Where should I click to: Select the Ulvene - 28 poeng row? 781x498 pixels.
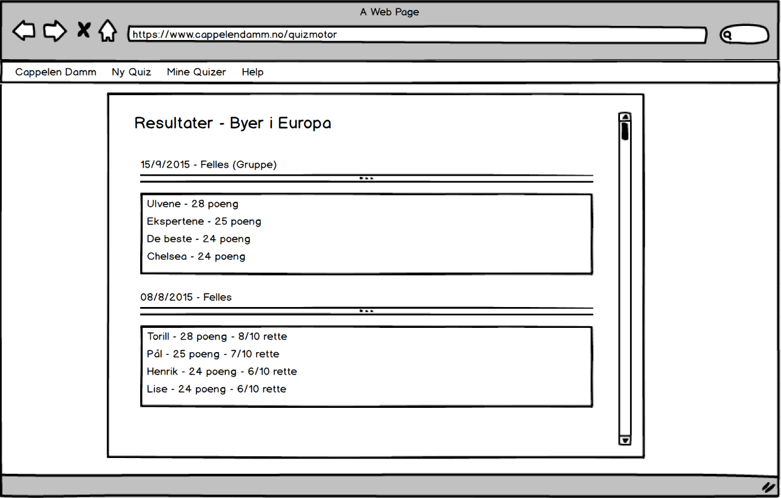coord(367,204)
